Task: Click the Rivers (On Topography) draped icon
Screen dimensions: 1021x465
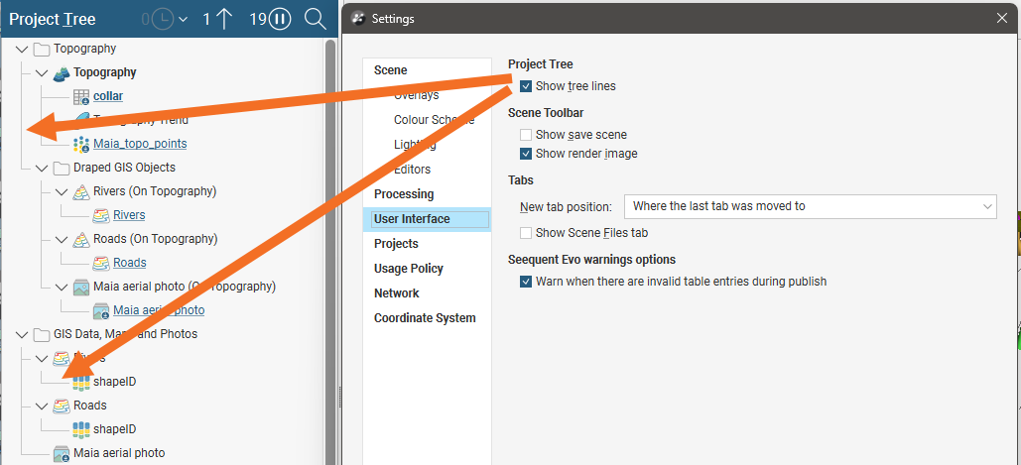Action: 81,191
